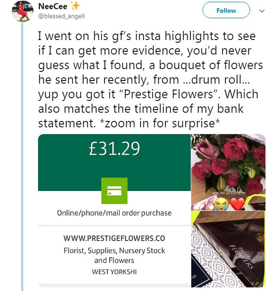
Task: Click the WWW.PRESTIGEFLOWERS.CO merchant text
Action: (114, 238)
